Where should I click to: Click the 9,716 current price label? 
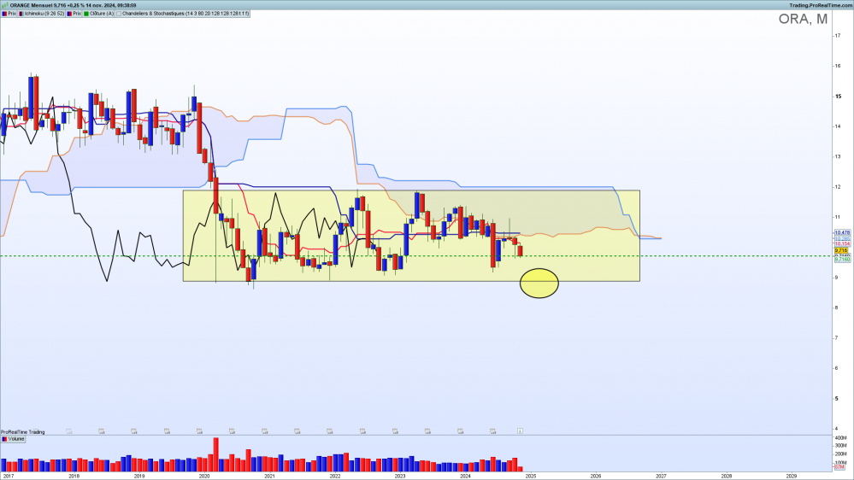(840, 250)
